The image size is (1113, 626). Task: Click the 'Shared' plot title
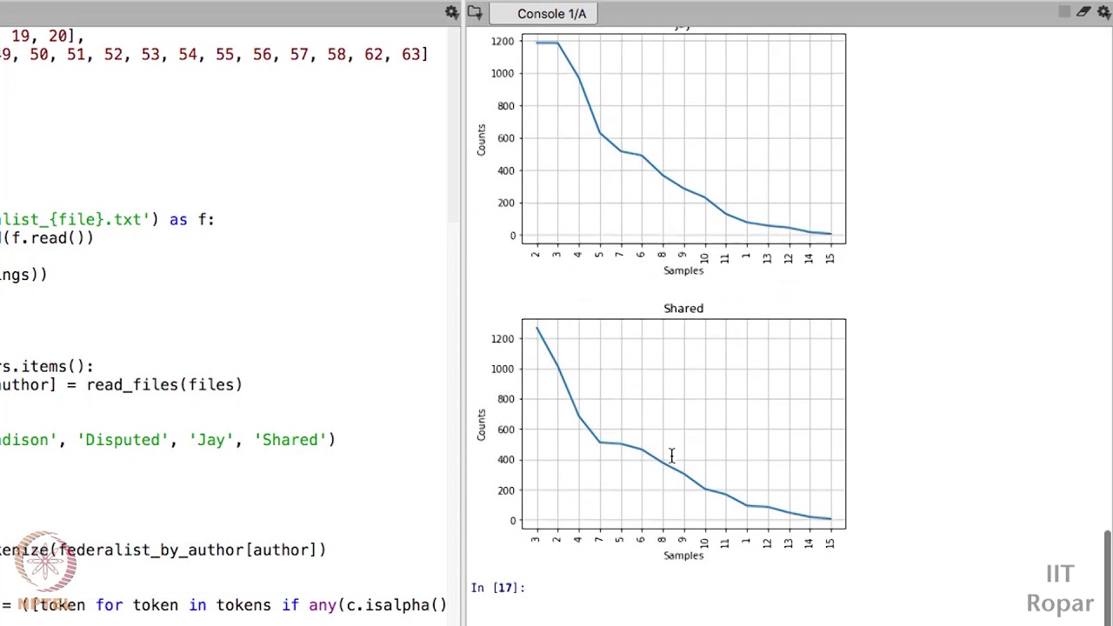(683, 308)
